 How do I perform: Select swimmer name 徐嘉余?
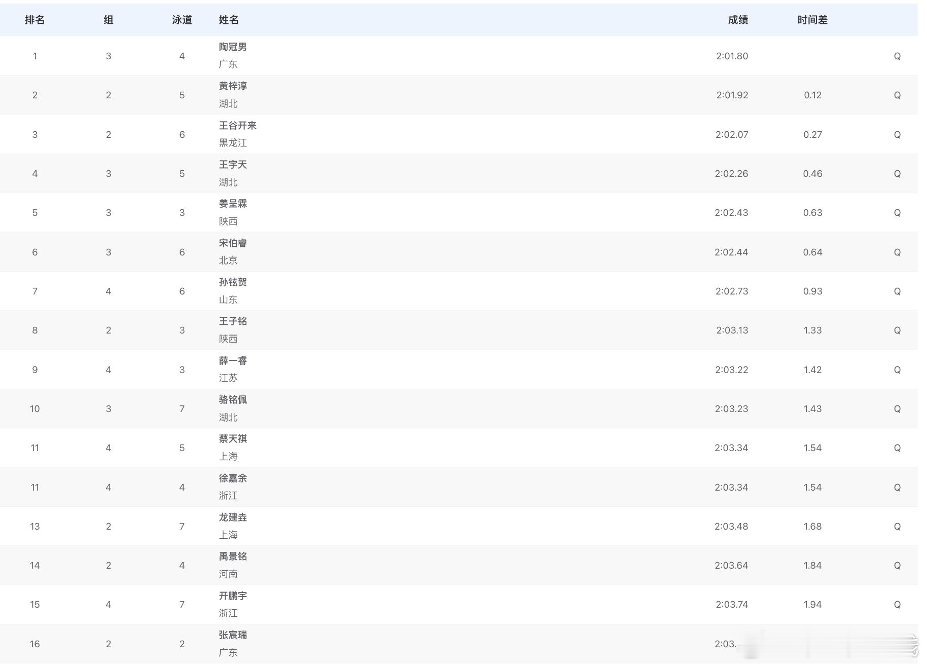click(233, 478)
